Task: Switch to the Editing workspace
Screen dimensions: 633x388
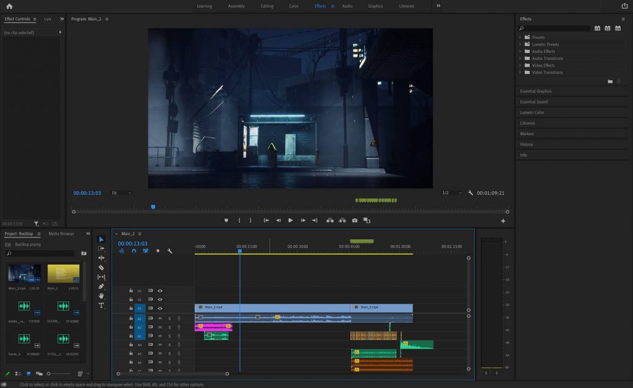Action: click(267, 6)
